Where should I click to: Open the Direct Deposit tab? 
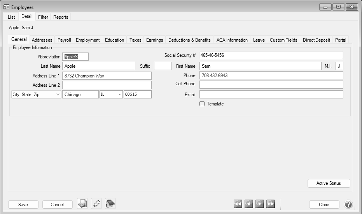tap(316, 40)
